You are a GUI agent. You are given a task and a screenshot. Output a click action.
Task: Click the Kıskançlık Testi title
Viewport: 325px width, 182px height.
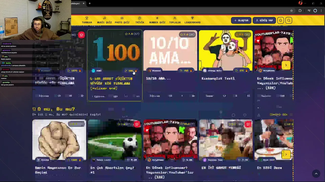218,78
